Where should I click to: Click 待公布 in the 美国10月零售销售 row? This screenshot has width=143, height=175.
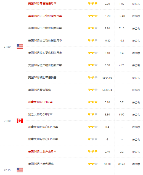136,90
